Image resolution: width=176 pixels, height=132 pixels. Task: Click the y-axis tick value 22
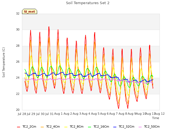coord(18,94)
